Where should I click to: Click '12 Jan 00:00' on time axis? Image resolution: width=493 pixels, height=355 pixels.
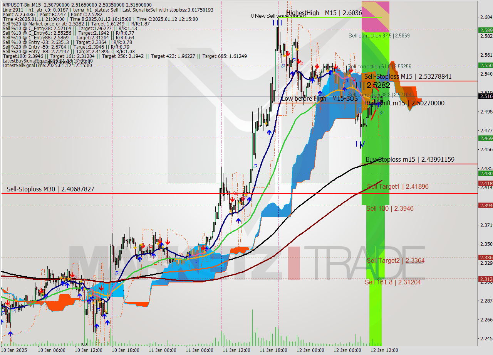(x=310, y=350)
